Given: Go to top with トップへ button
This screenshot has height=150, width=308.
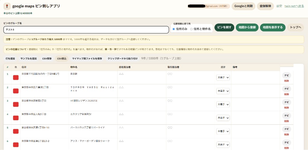Looking at the screenshot, I should coord(295,27).
